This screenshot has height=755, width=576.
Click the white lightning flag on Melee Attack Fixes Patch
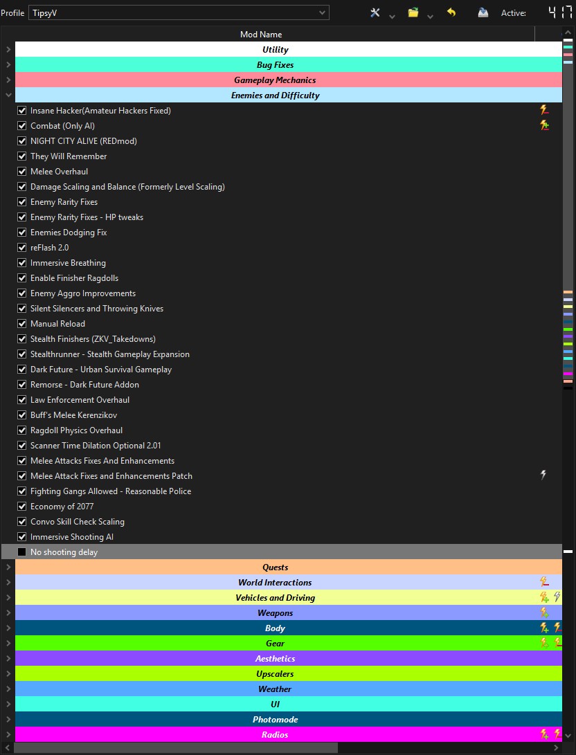[543, 475]
